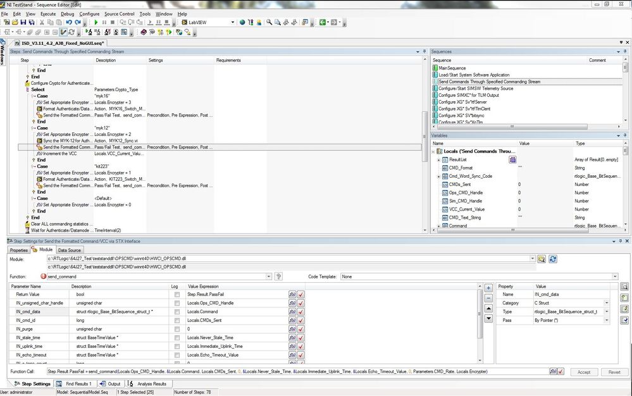Click the red book icon in second toolbar
This screenshot has height=396, width=632.
point(144,32)
